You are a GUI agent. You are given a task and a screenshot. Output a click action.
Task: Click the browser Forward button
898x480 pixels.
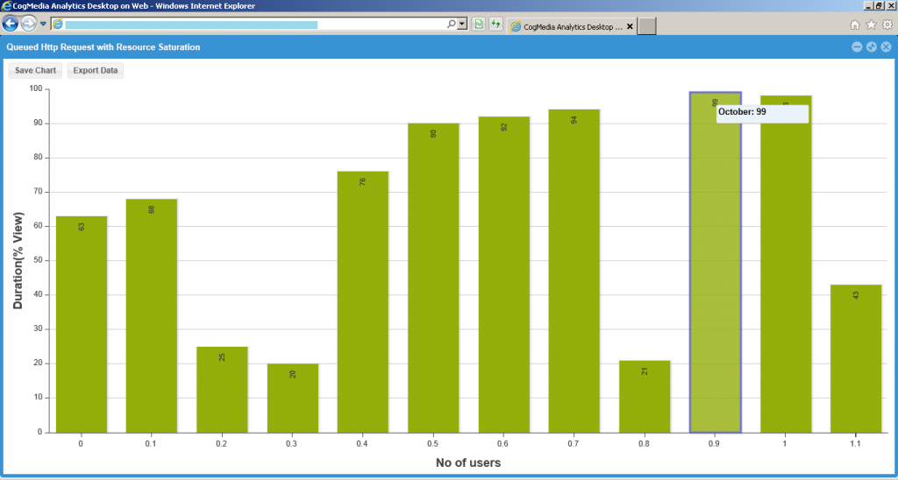[x=29, y=25]
